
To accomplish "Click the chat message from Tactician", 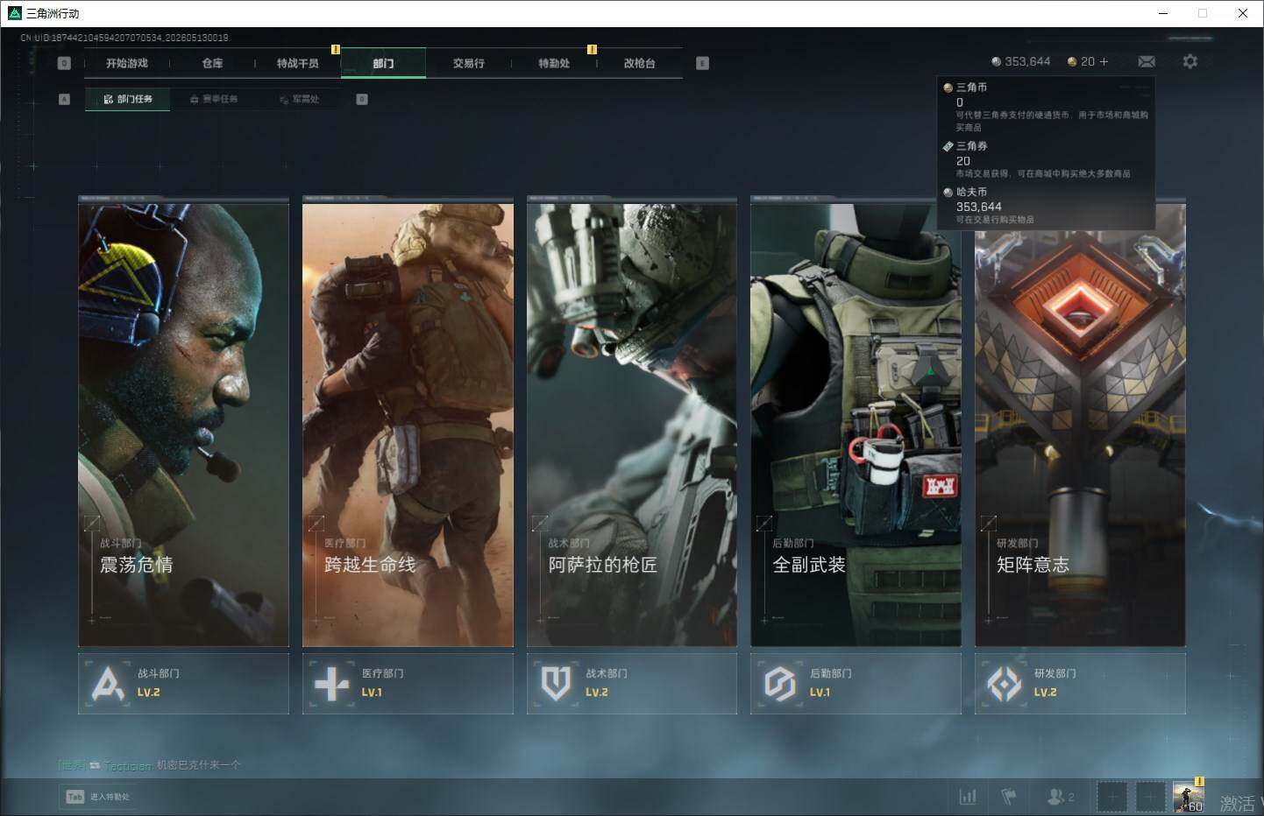I will 149,765.
